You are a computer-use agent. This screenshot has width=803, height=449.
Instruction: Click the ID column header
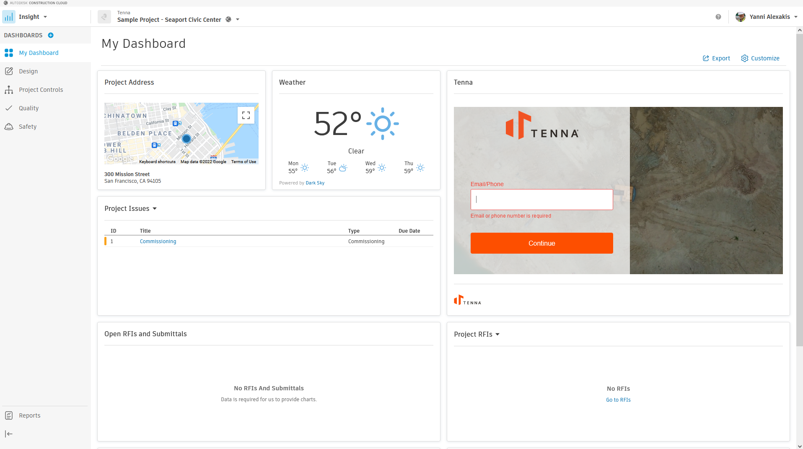[x=113, y=231]
